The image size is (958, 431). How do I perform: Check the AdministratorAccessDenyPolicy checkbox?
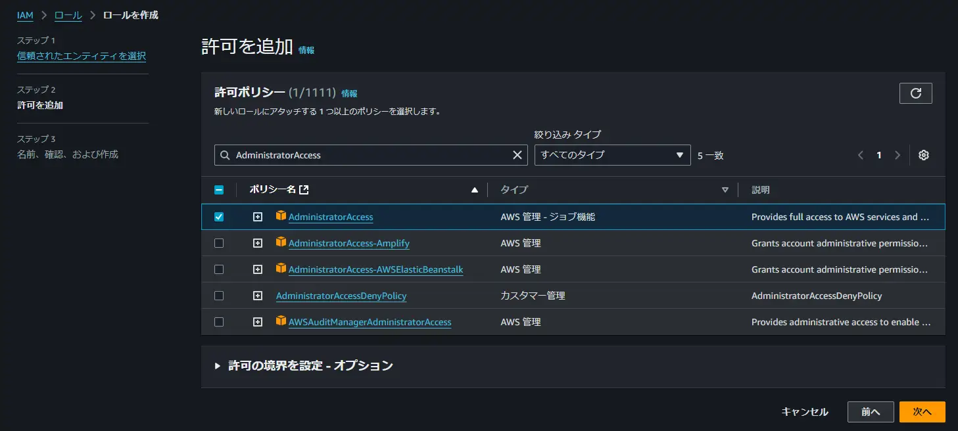point(219,296)
